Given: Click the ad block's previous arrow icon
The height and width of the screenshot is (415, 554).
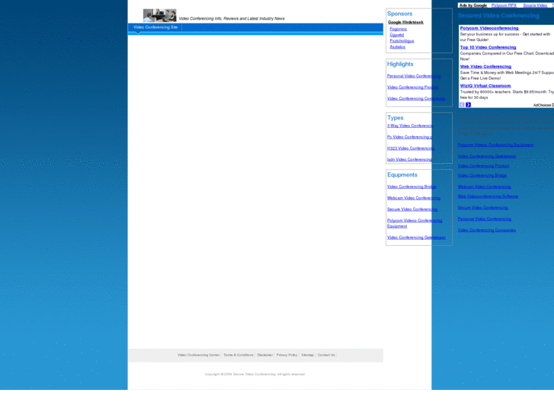Looking at the screenshot, I should 462,105.
